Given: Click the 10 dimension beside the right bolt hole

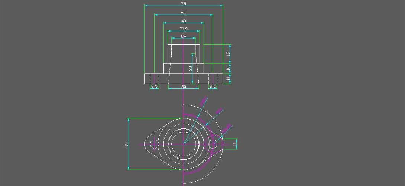Looking at the screenshot, I should click(234, 144).
